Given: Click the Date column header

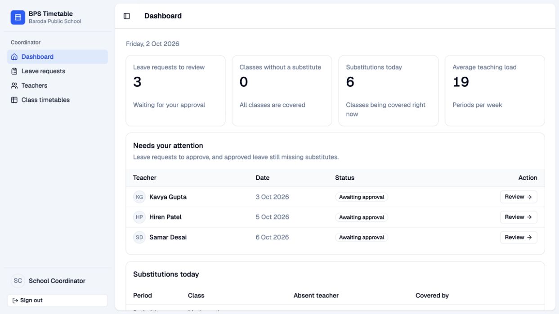Looking at the screenshot, I should (263, 178).
